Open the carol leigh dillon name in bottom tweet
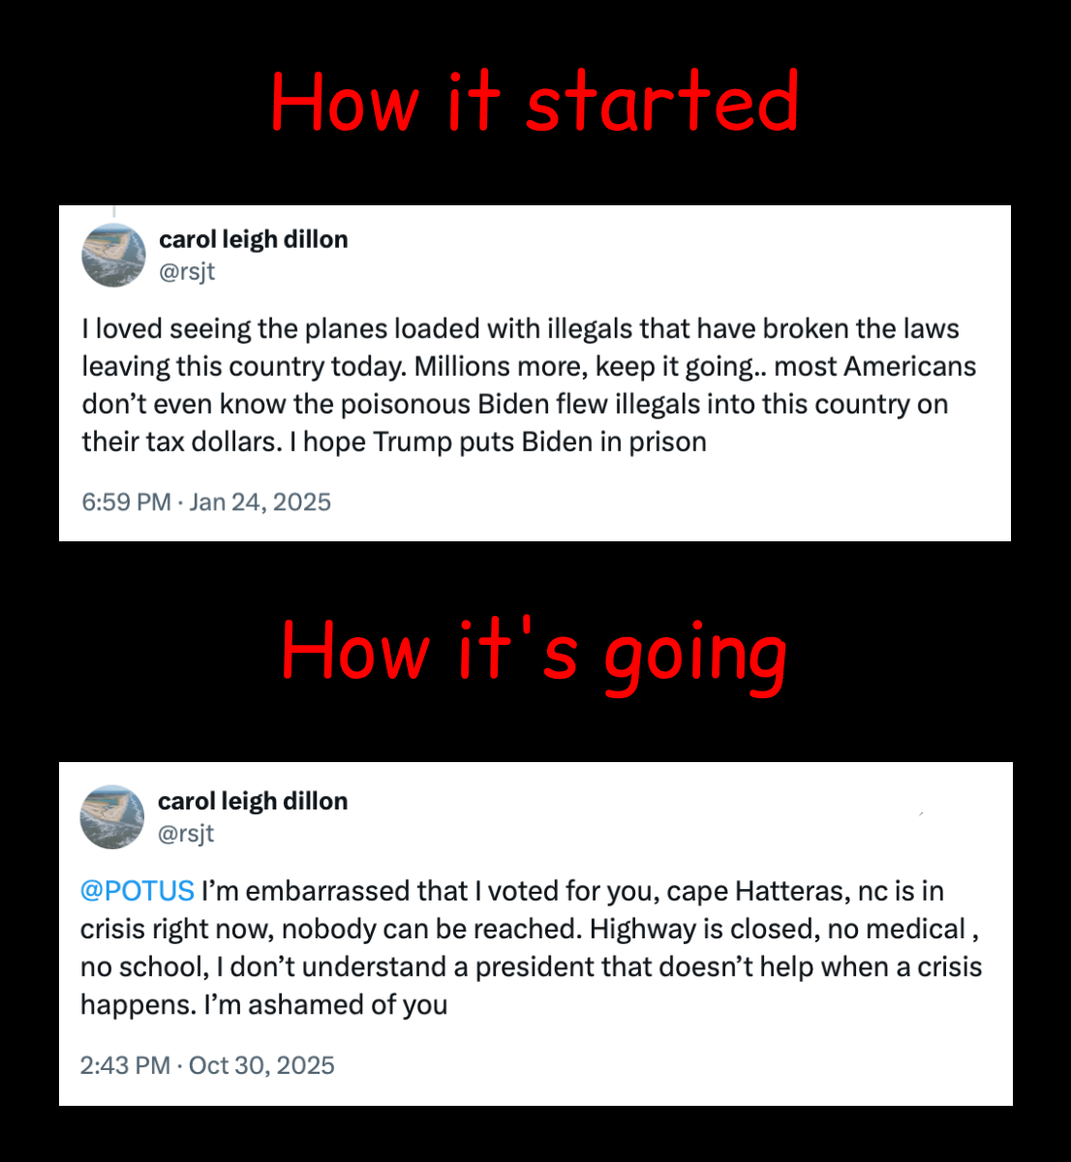The height and width of the screenshot is (1162, 1071). [x=253, y=801]
